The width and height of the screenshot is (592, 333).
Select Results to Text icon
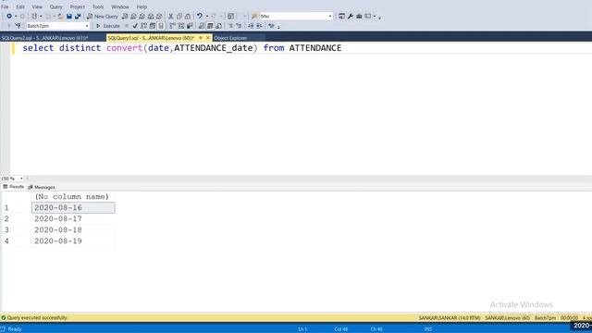[x=202, y=26]
